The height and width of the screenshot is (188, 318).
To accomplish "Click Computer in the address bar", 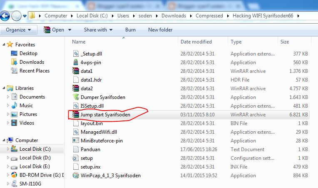I will [x=56, y=16].
